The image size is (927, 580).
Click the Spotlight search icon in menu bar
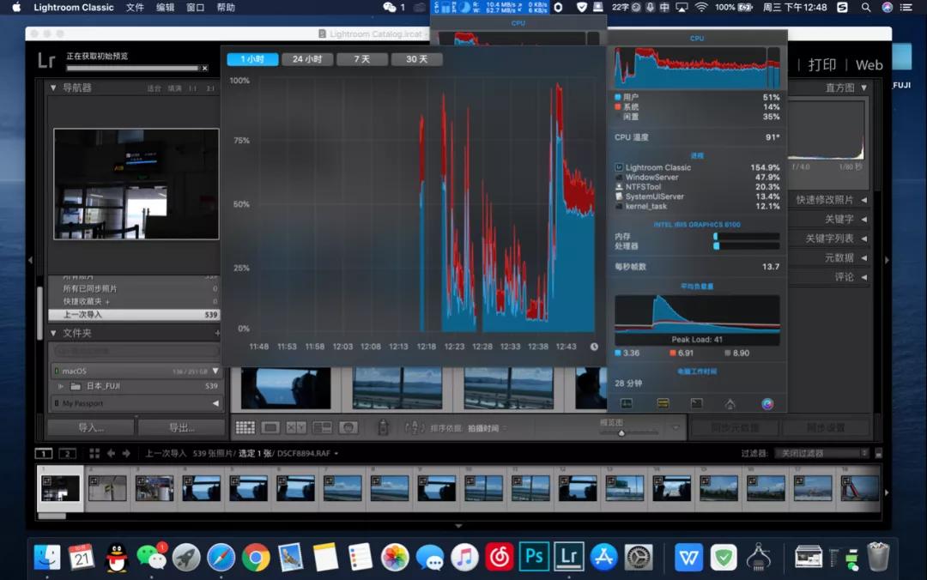point(865,7)
